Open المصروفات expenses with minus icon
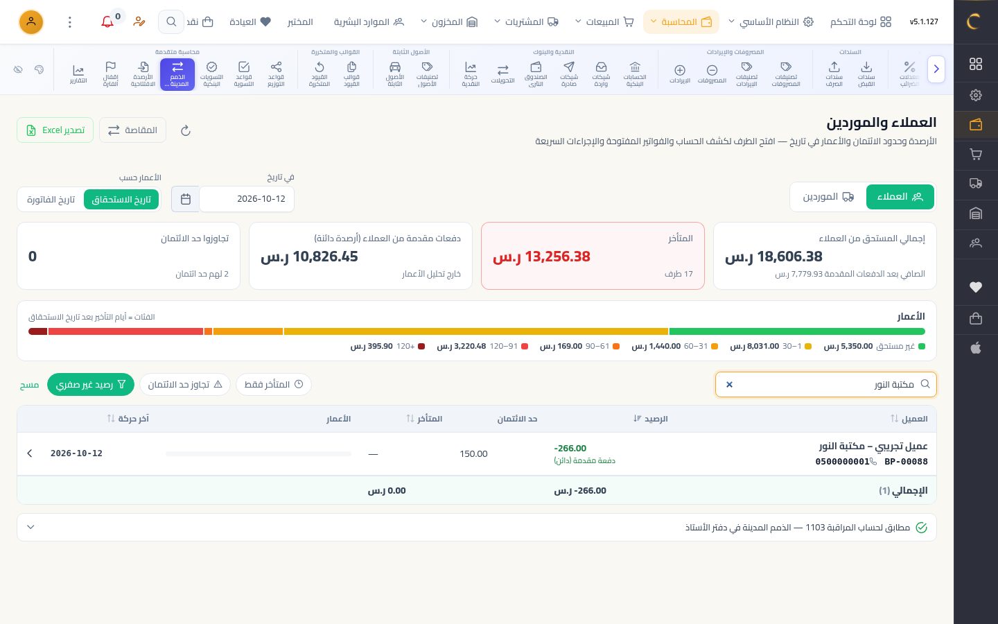This screenshot has width=998, height=624. pos(712,74)
